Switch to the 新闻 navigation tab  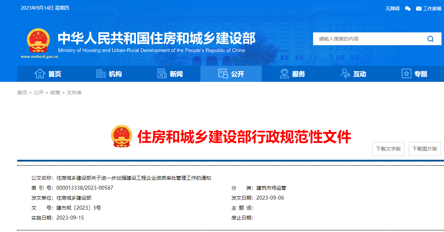[x=170, y=74]
